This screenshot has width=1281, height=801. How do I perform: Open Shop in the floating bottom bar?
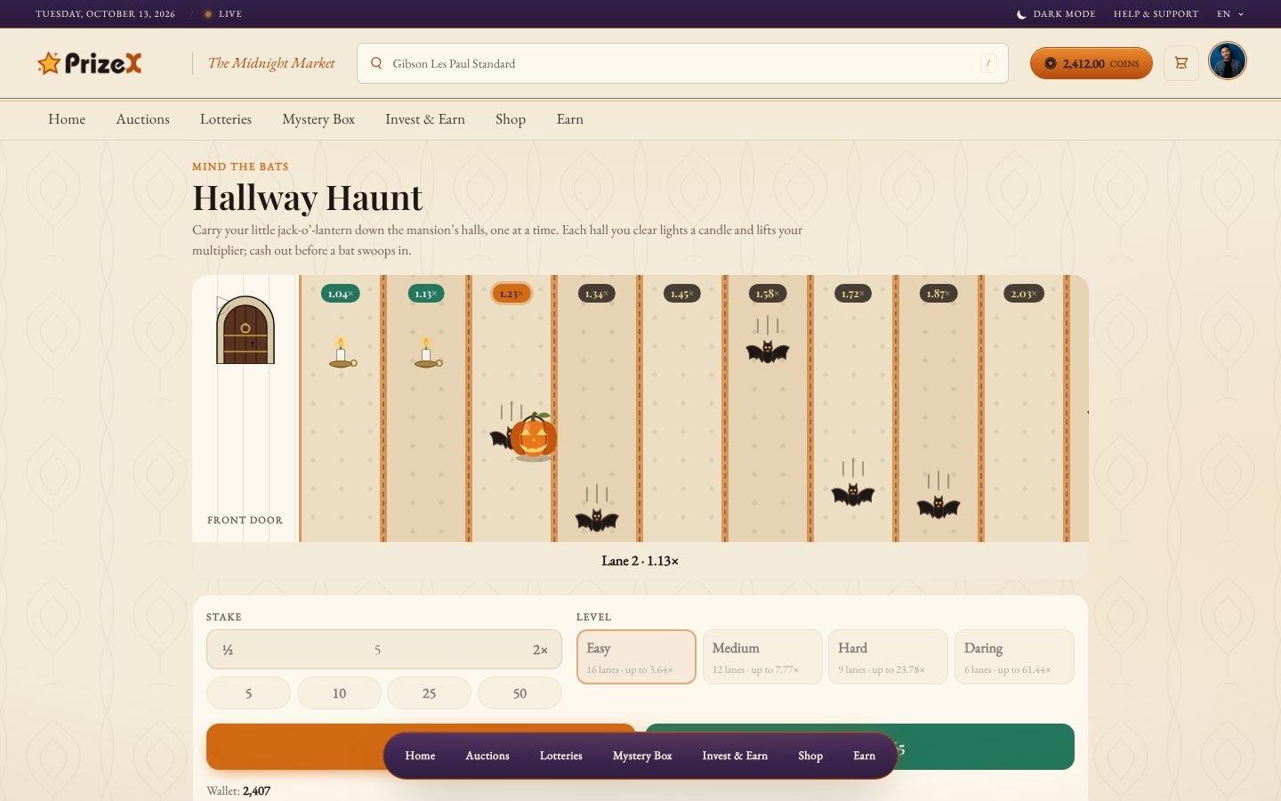click(x=810, y=756)
